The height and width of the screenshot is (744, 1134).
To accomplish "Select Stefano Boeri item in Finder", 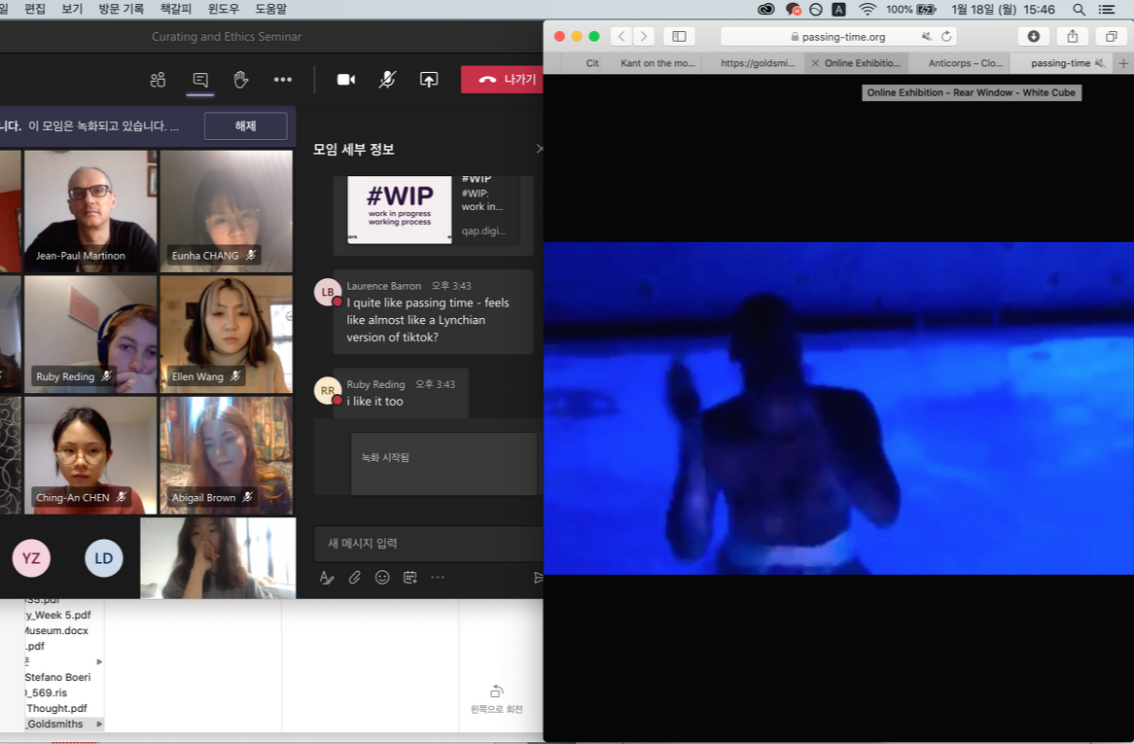I will point(57,678).
